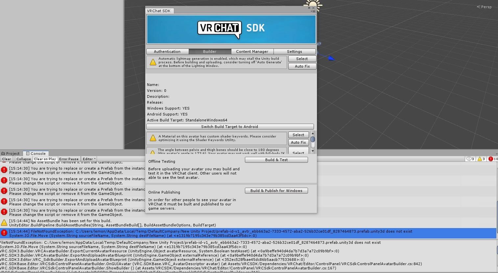Click Switch Build Target to Android
Screen dimensions: 498x273
pyautogui.click(x=230, y=127)
